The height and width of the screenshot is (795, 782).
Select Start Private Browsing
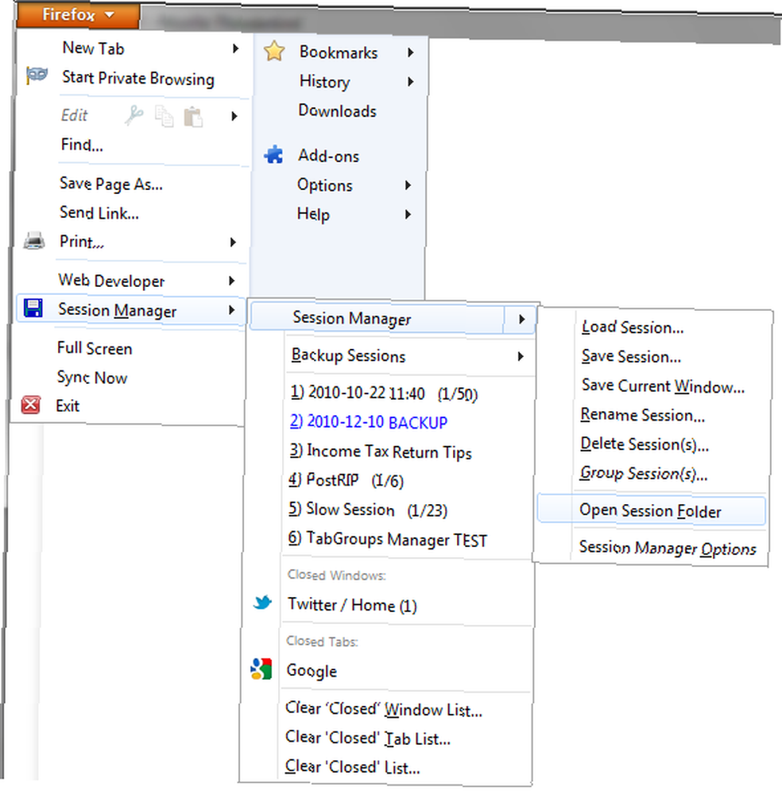coord(137,78)
